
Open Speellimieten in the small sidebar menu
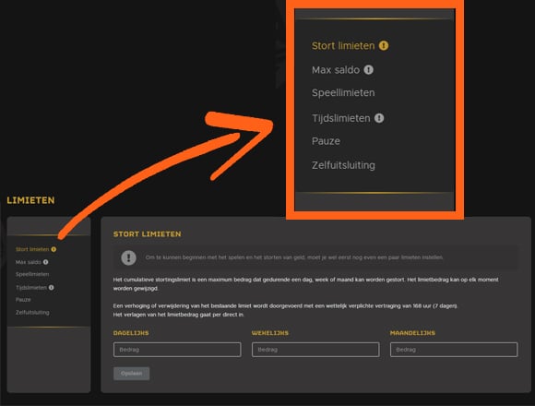click(x=32, y=274)
